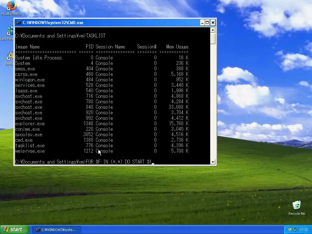Click the '15,760 K' memory value
Screen dimensions: 312x234
click(179, 124)
